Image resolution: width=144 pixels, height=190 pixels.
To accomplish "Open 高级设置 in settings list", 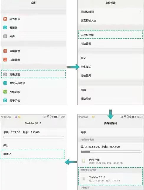I will (x=33, y=74).
